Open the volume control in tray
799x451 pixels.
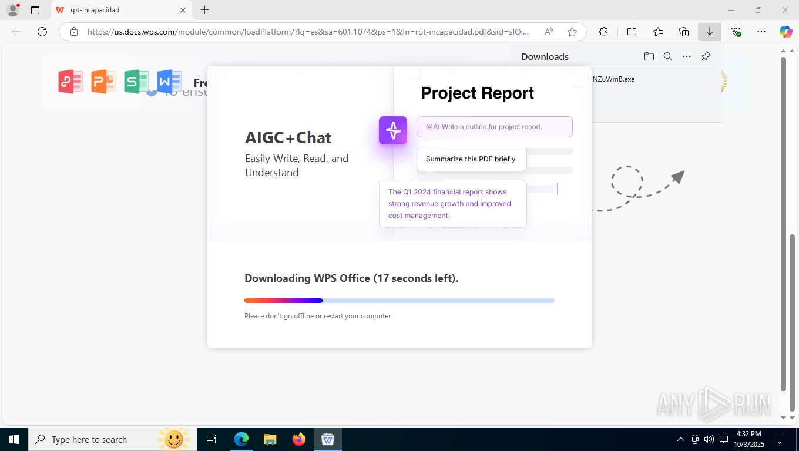pos(709,439)
